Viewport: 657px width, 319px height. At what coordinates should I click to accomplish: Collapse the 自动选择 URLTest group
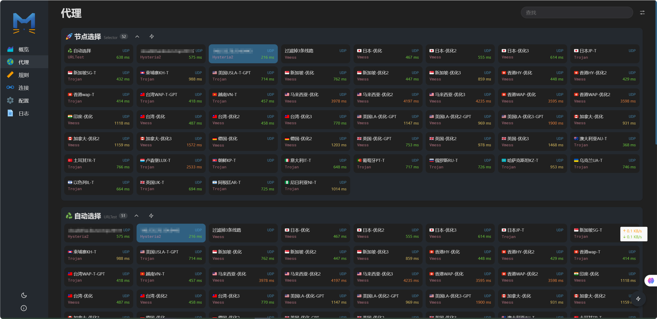137,216
